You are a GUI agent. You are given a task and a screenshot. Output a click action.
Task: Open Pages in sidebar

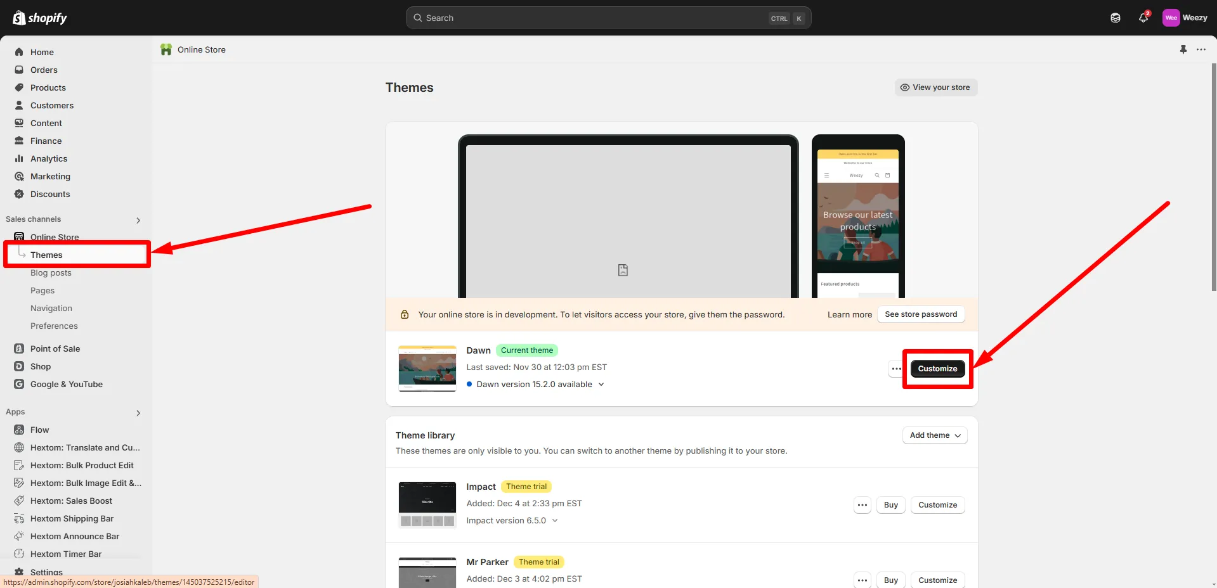[x=42, y=290]
